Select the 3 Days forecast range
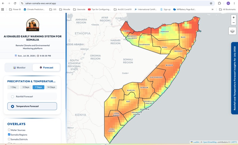The image size is (238, 145). [x=26, y=87]
